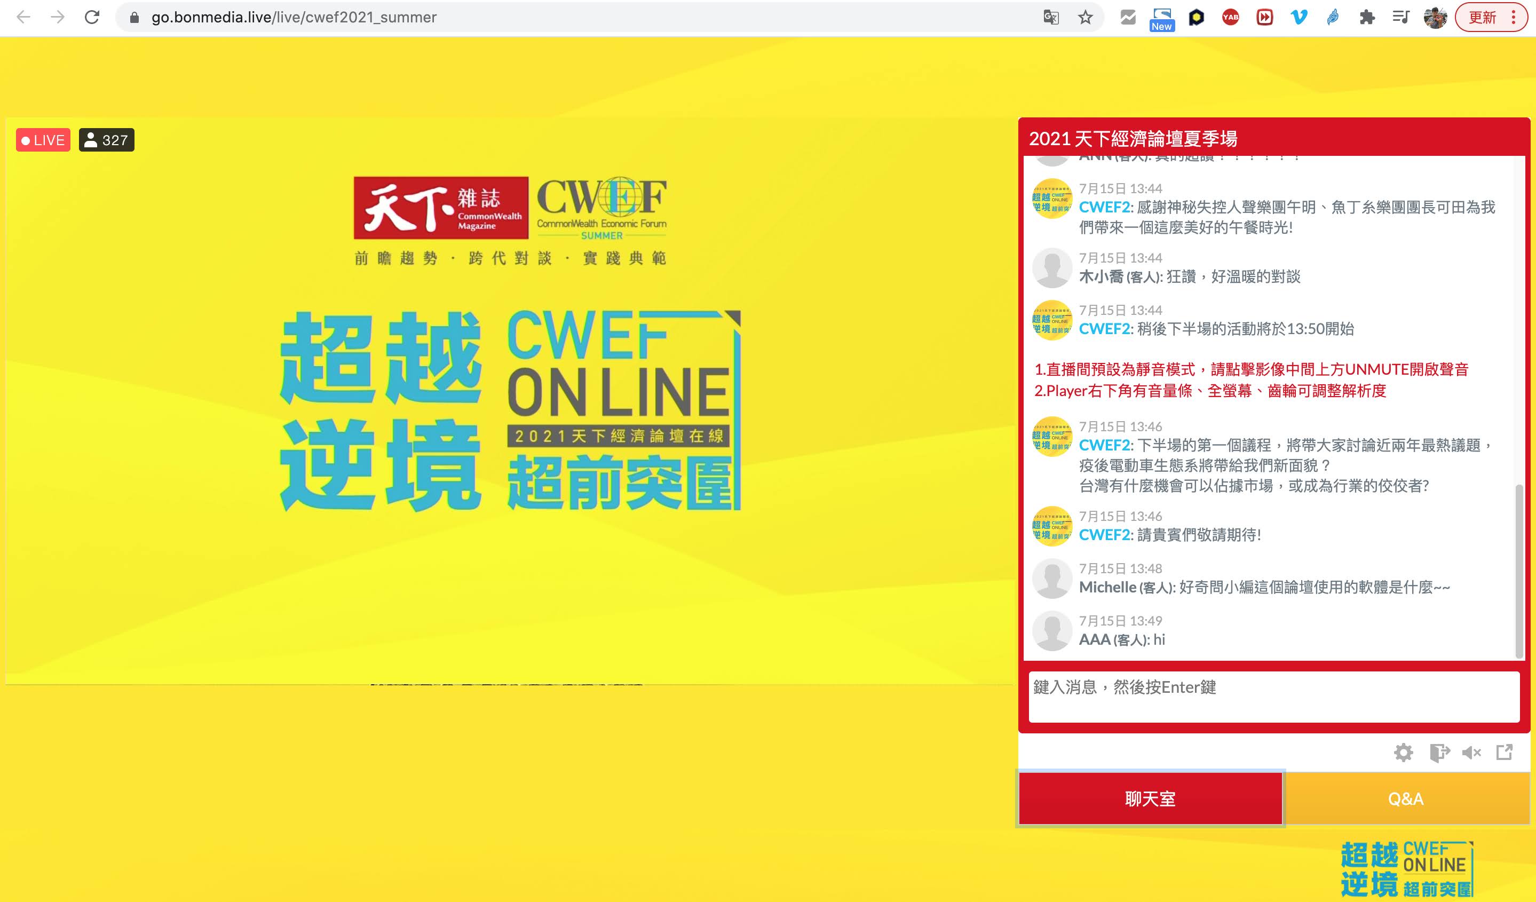The image size is (1536, 902).
Task: Click pinned notice about UNMUTE開啟聲音
Action: coord(1252,369)
